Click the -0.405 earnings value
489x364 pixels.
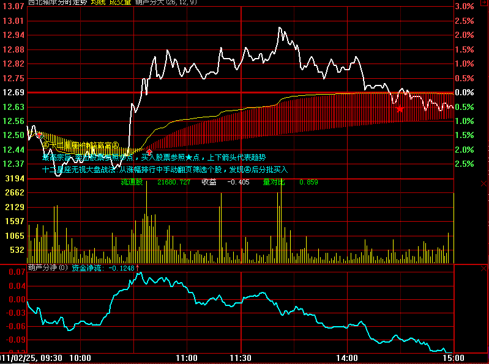point(238,183)
